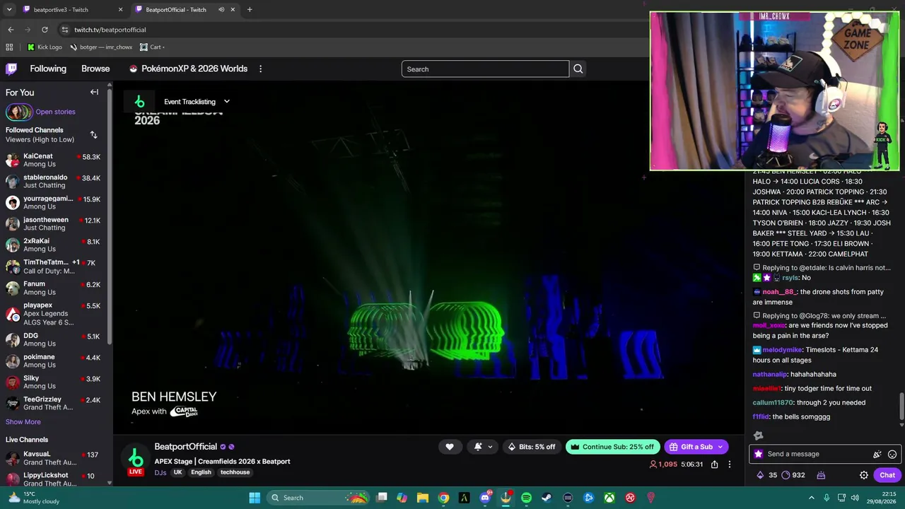
Task: Mute the BeatportOfficial tab audio icon
Action: [x=221, y=10]
